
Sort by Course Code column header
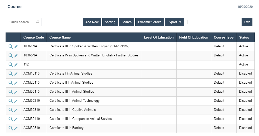click(34, 37)
